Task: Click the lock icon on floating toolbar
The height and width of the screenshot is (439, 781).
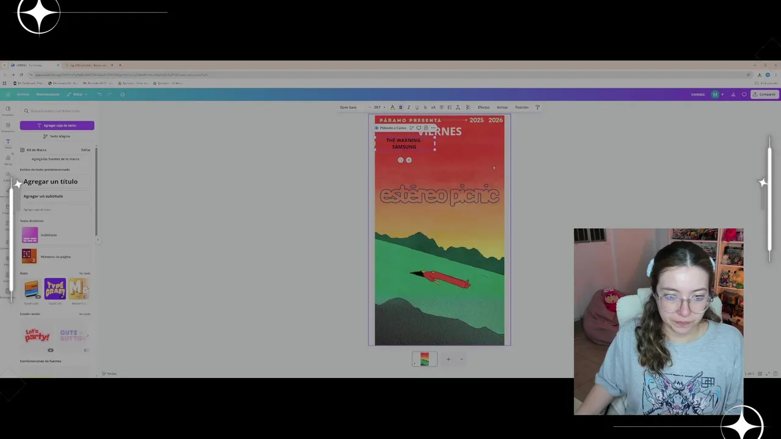Action: (x=426, y=128)
